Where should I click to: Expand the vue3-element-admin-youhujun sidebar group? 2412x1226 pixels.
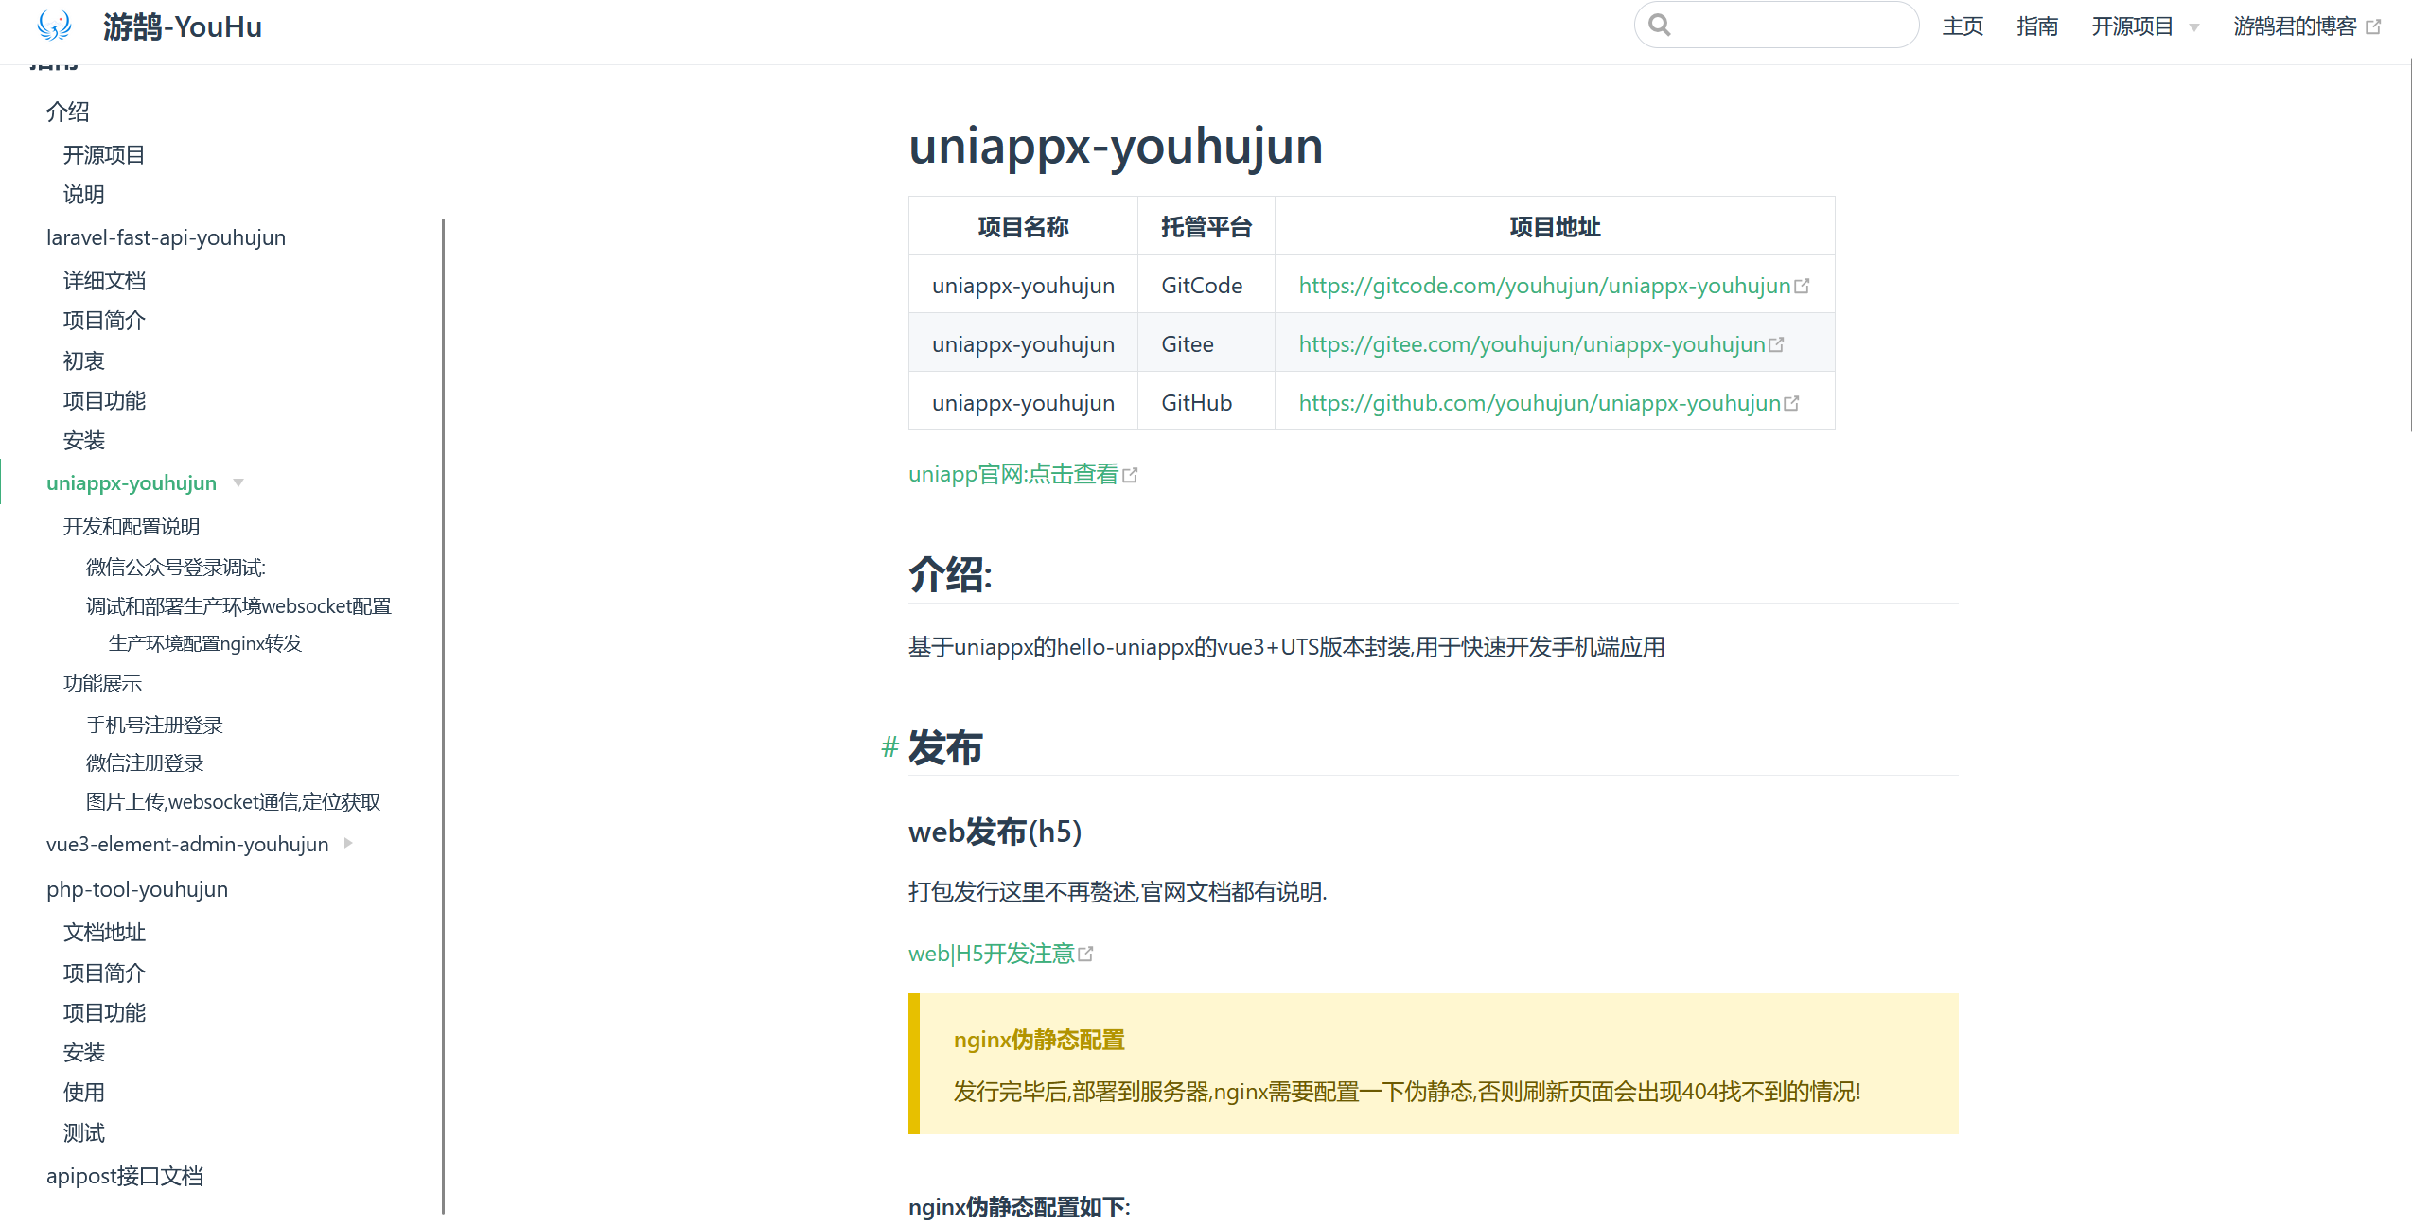(348, 843)
